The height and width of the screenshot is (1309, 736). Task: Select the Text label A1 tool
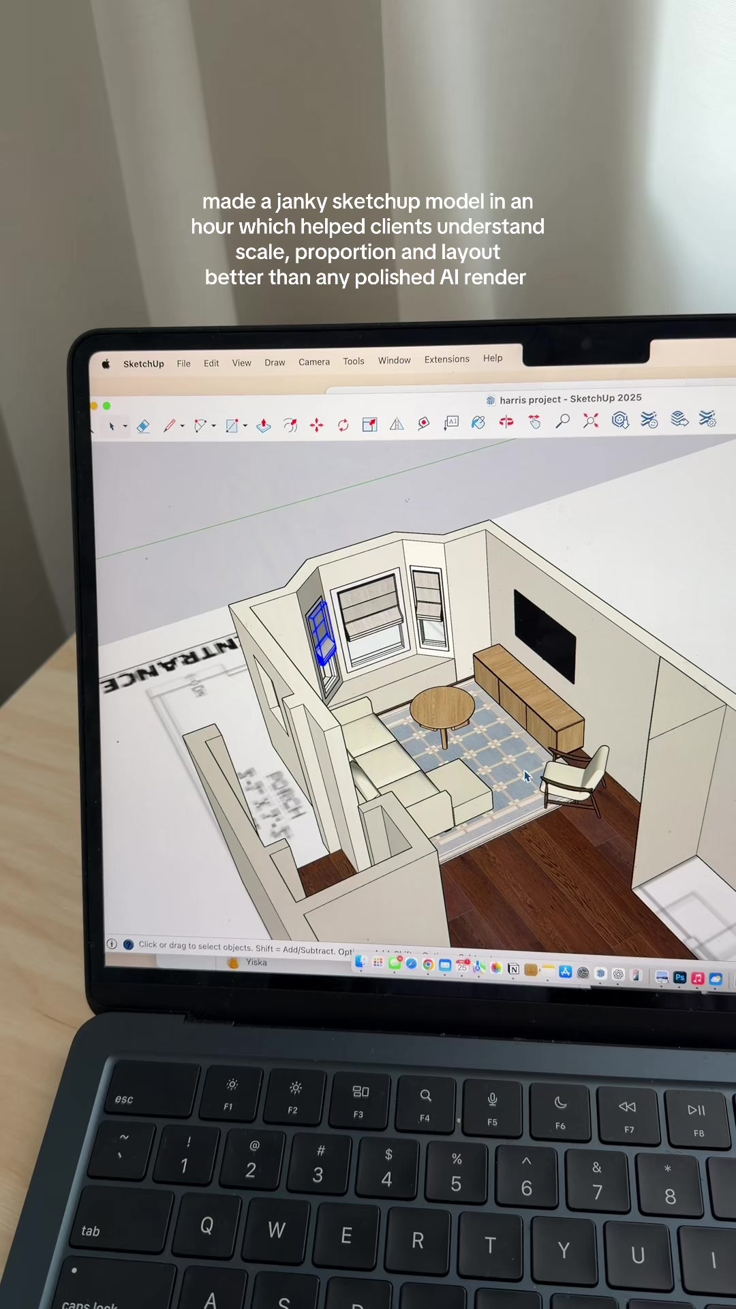[451, 423]
